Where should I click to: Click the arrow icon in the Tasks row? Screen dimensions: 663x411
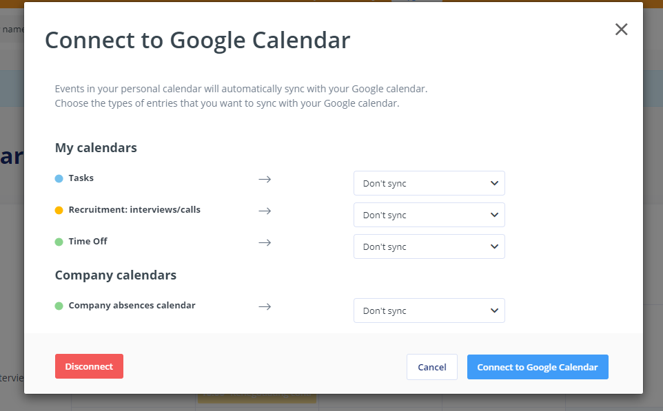pyautogui.click(x=265, y=180)
